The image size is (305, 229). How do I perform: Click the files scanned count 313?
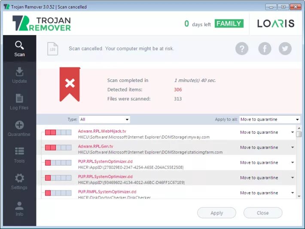(x=178, y=99)
